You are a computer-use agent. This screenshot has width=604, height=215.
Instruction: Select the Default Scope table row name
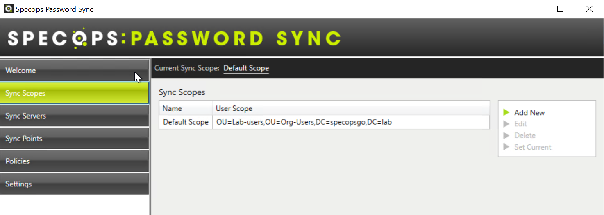[186, 122]
